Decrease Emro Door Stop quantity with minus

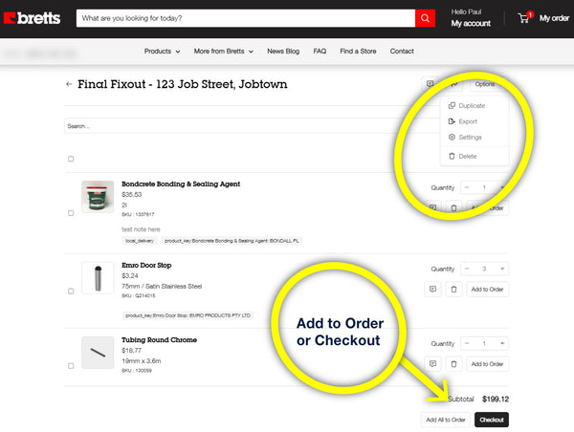[x=467, y=269]
